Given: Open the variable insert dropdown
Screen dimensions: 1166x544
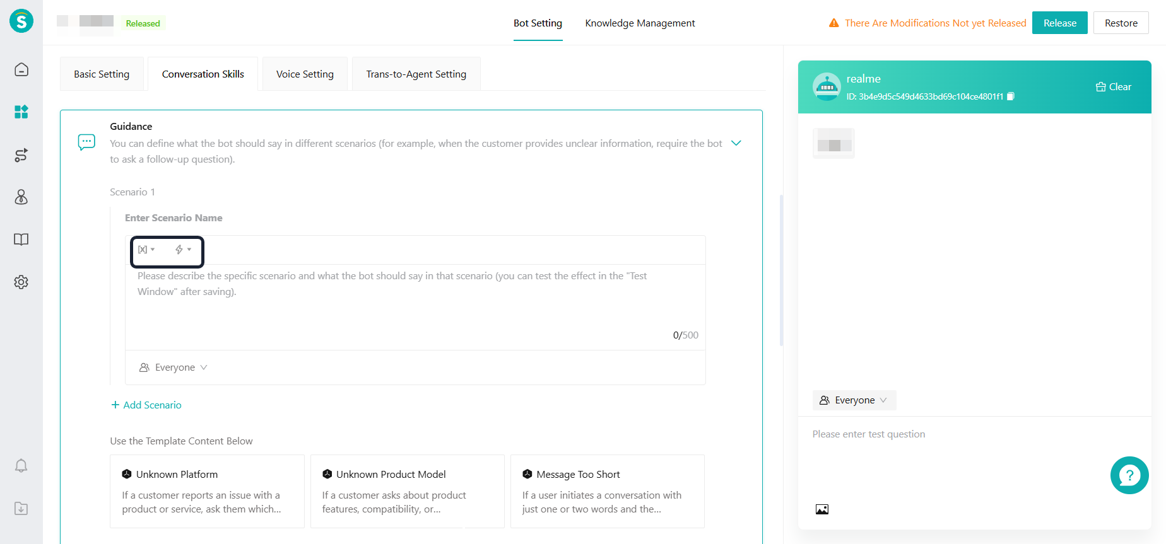Looking at the screenshot, I should [x=146, y=250].
